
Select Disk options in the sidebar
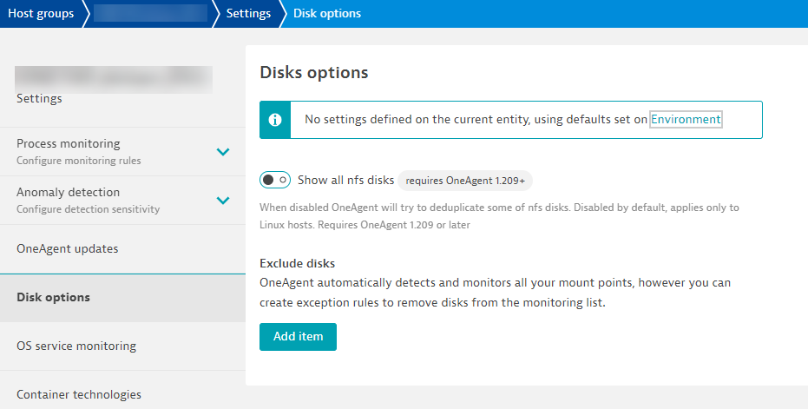53,298
